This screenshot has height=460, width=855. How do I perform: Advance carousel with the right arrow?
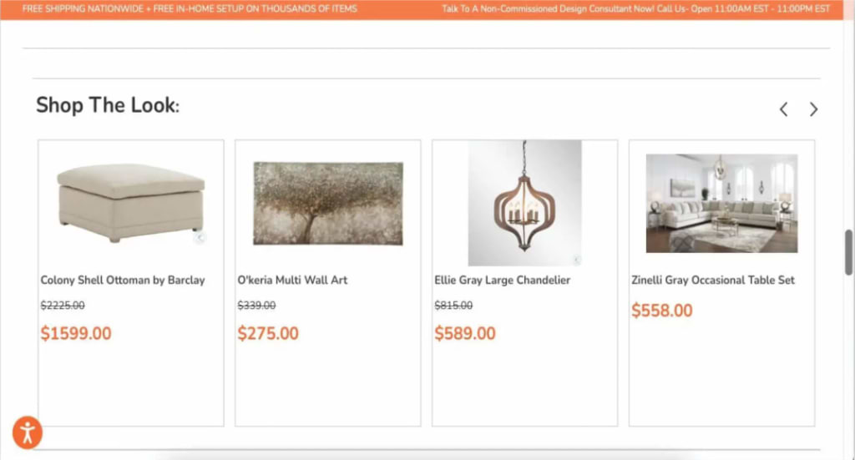pyautogui.click(x=813, y=109)
